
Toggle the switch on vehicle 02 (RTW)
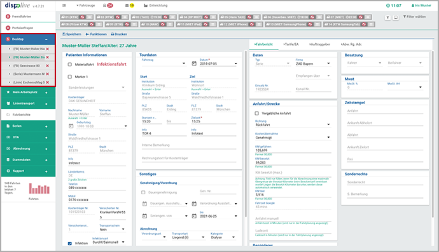(125, 17)
